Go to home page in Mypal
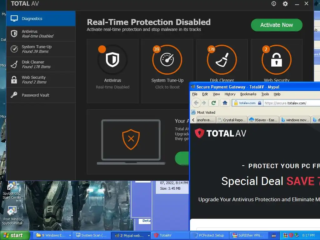320x240 pixels. (225, 103)
